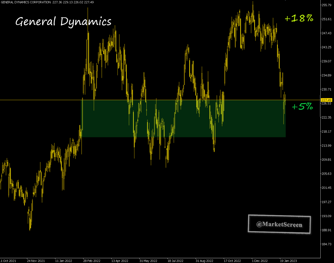Click price axis value 222.35
This screenshot has width=334, height=263.
[x=326, y=117]
